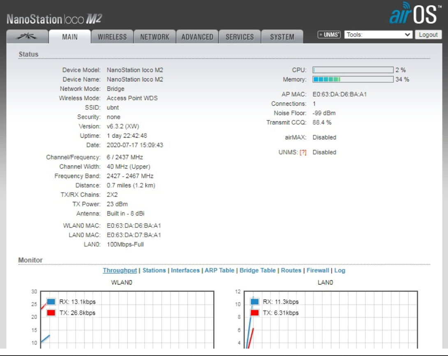Go to the ADVANCED tab
Screen dimensions: 448x356
pos(197,37)
